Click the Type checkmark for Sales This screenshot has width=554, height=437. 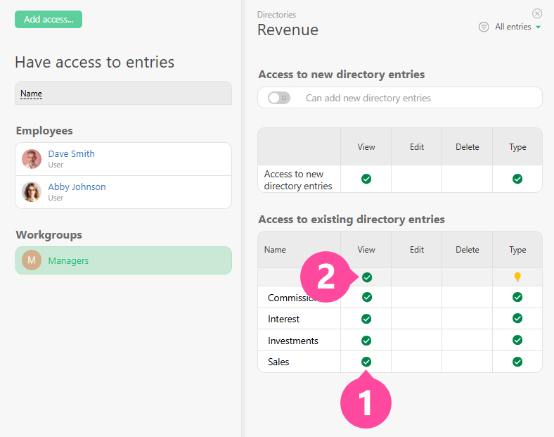point(517,362)
